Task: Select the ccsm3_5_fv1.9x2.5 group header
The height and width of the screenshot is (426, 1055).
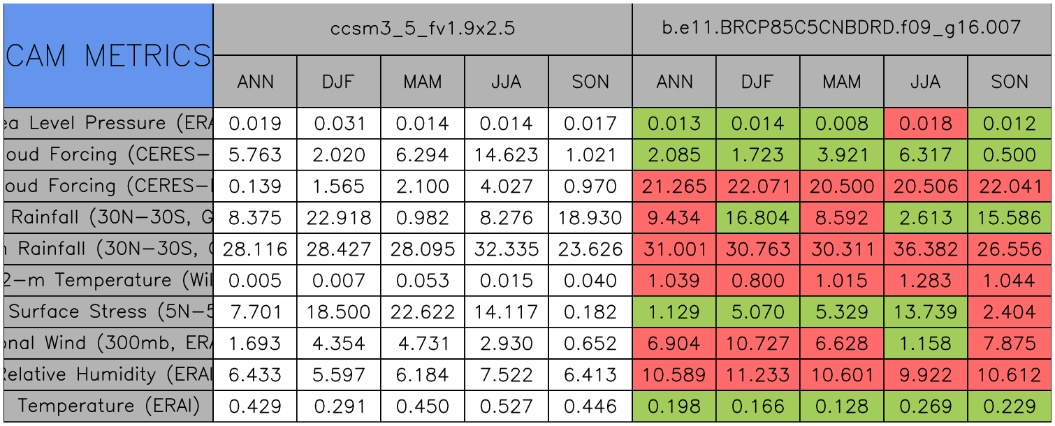Action: point(423,29)
